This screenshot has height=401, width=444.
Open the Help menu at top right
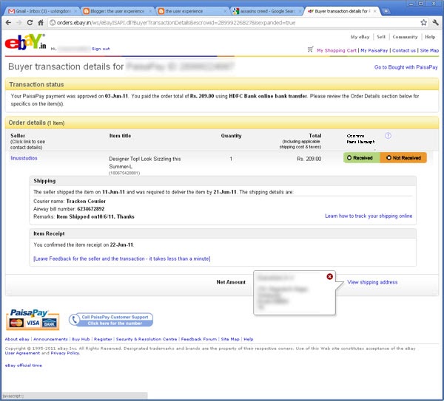pos(430,37)
